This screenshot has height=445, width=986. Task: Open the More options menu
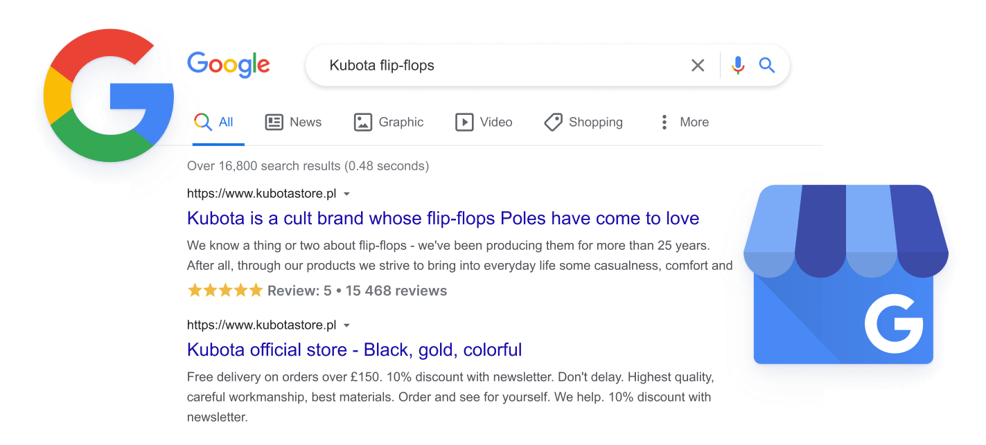click(x=683, y=122)
